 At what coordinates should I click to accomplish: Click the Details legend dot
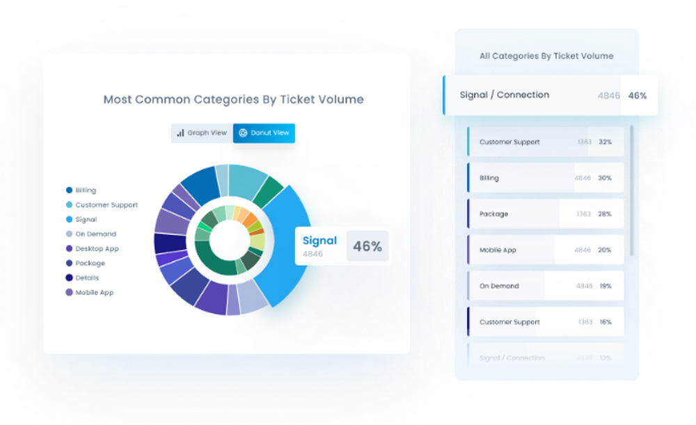pyautogui.click(x=69, y=278)
